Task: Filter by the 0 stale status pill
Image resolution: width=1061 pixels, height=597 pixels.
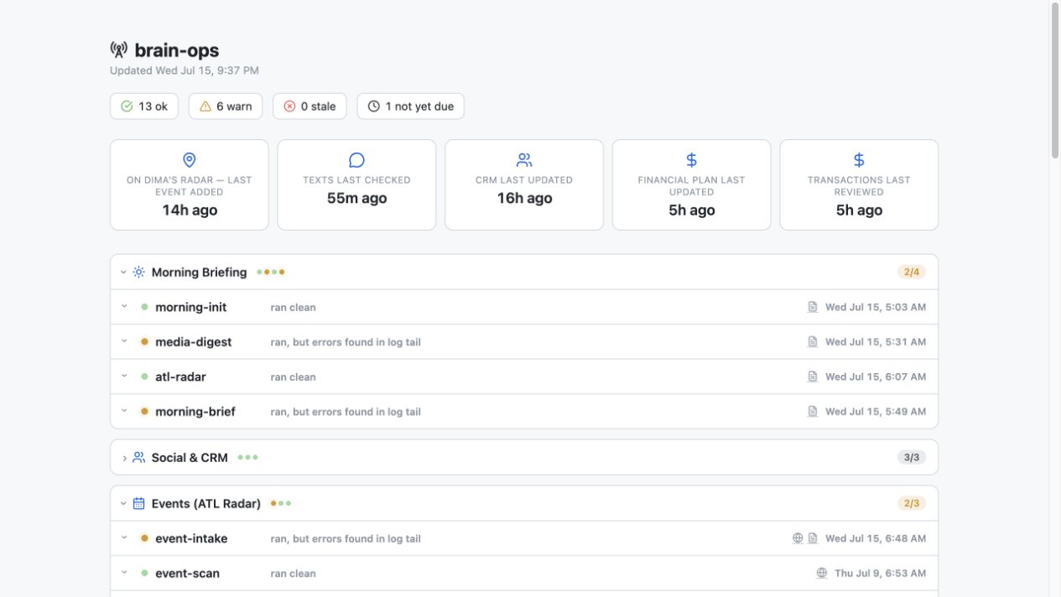Action: click(309, 106)
